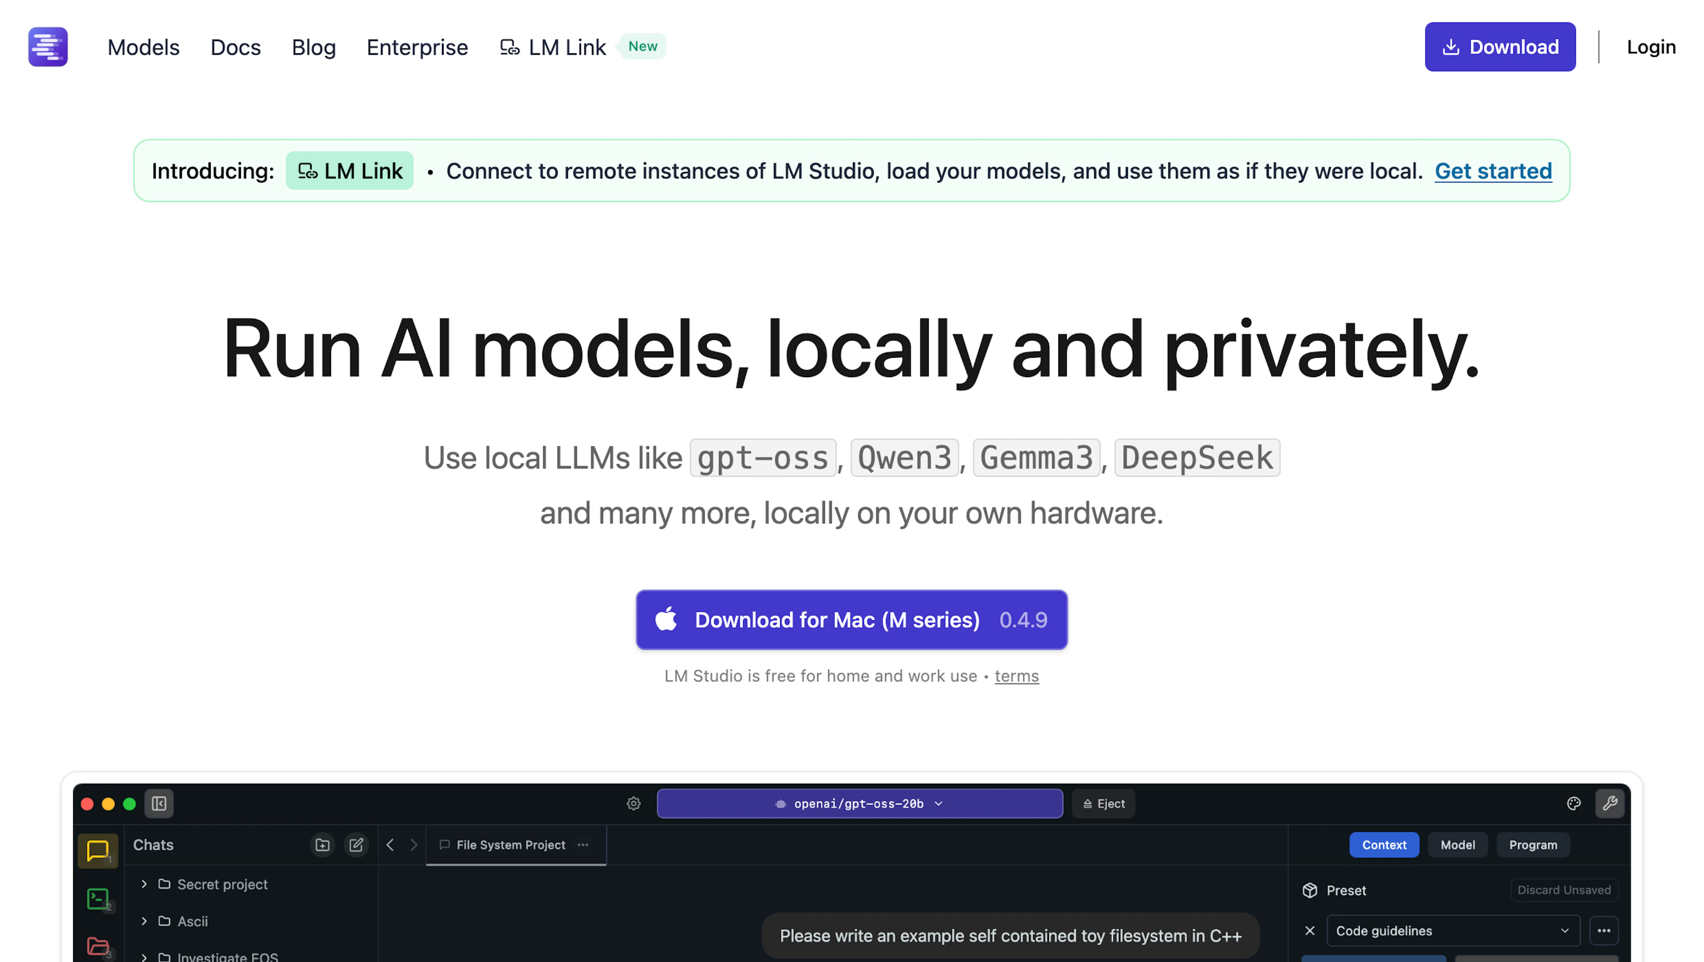Start a new chat with the pencil icon
The width and height of the screenshot is (1704, 962).
pyautogui.click(x=356, y=845)
